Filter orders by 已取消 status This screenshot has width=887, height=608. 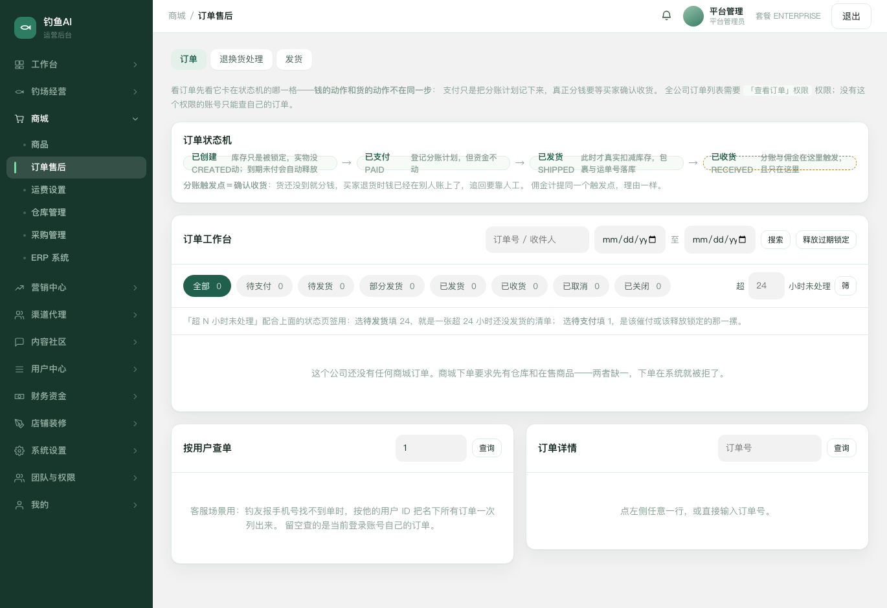(581, 287)
